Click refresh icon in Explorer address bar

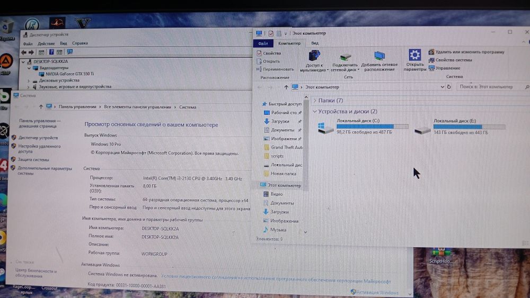tap(449, 87)
